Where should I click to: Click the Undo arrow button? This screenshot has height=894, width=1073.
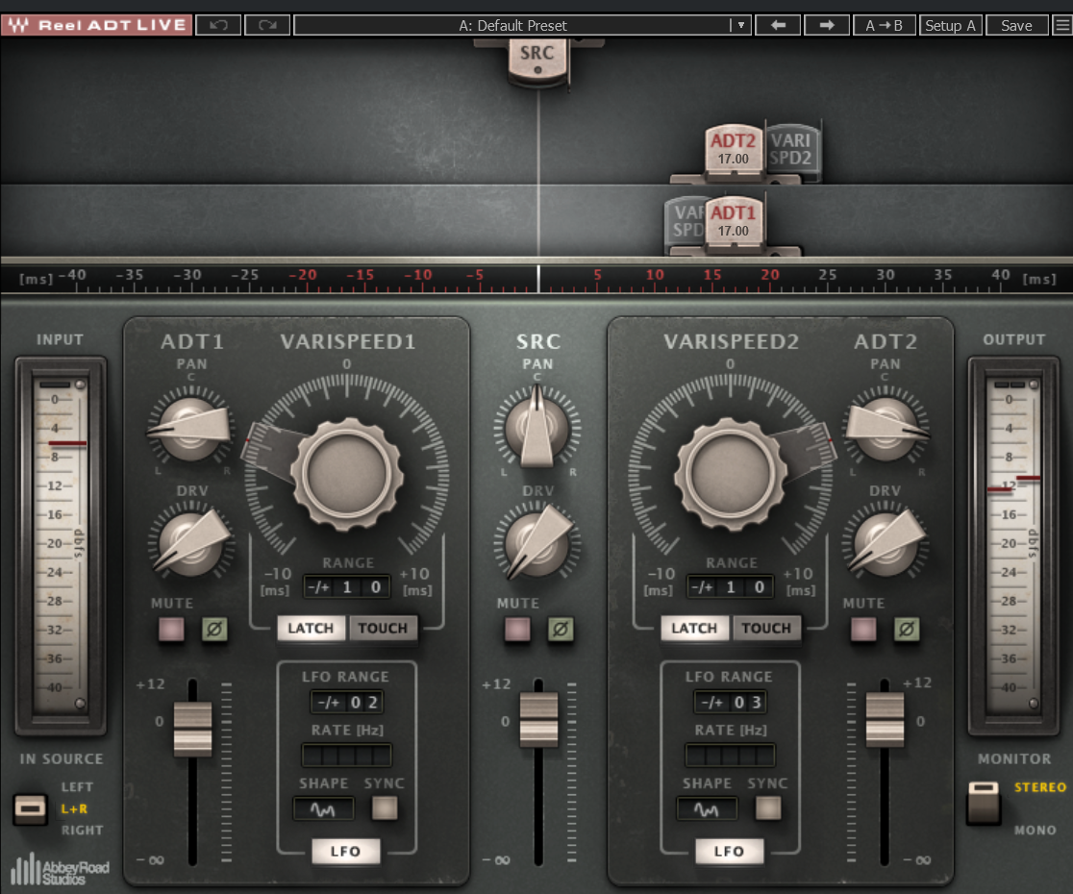coord(218,25)
